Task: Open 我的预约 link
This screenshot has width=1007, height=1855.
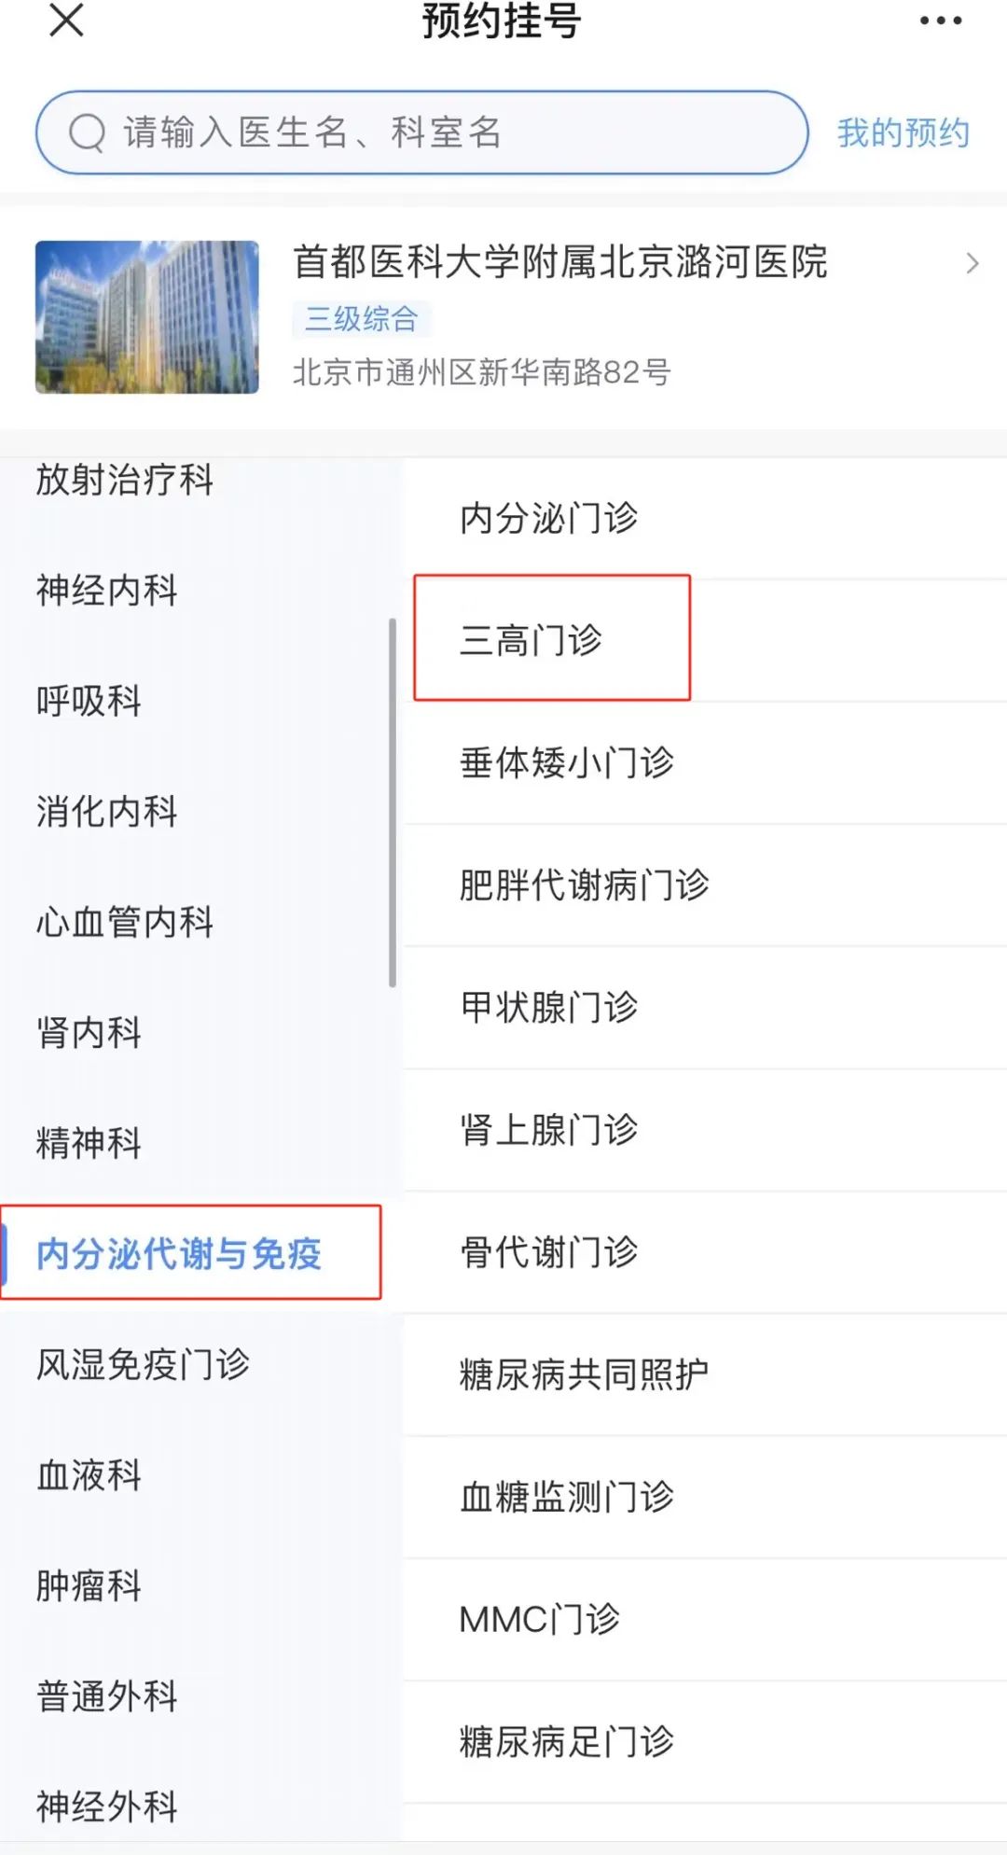Action: tap(903, 132)
